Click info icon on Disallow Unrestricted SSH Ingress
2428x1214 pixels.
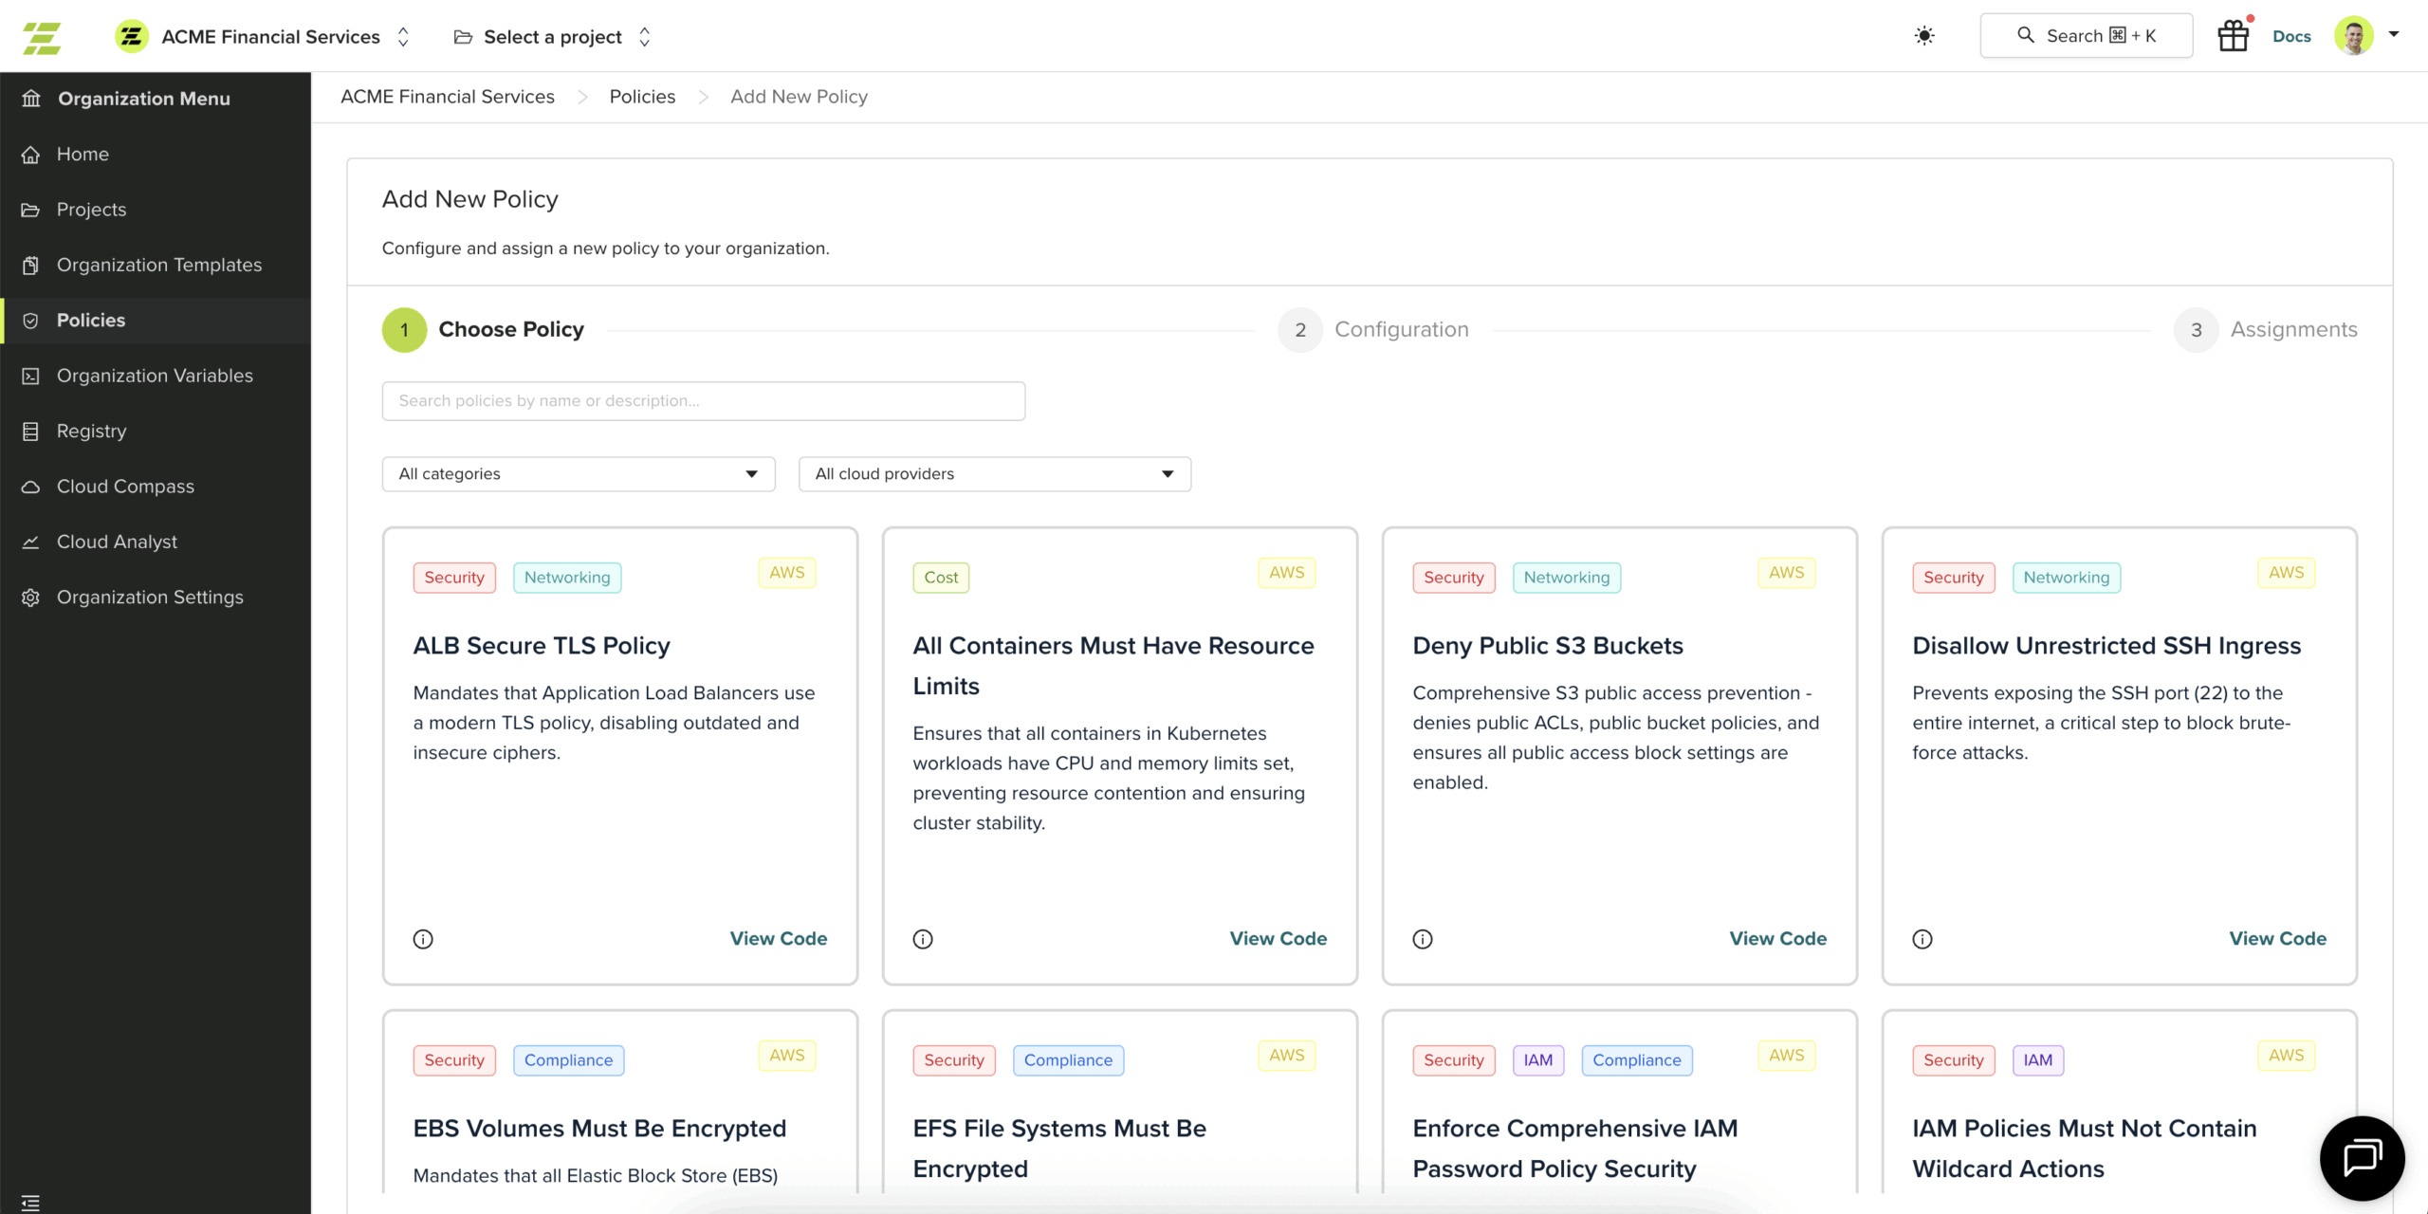click(1922, 939)
